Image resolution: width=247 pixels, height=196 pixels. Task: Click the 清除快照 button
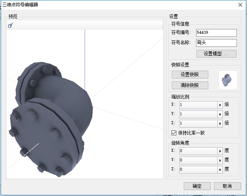coord(190,85)
